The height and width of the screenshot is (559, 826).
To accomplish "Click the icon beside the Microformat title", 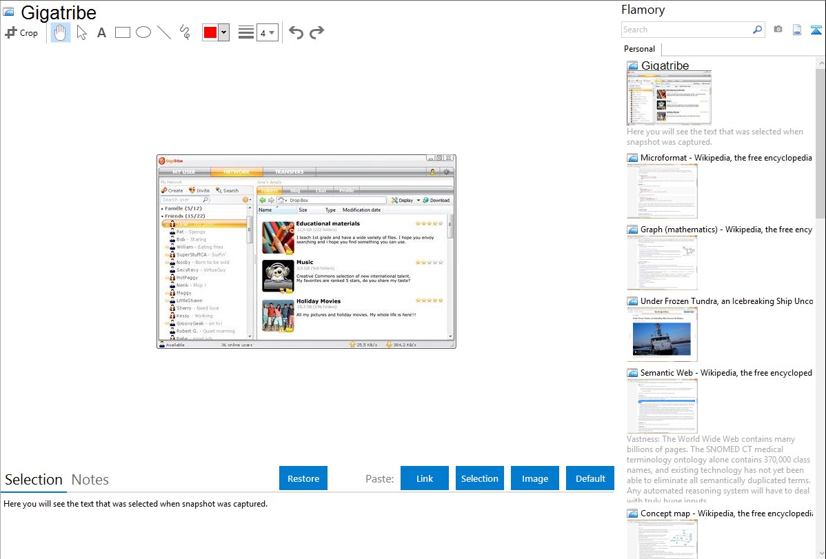I will 632,158.
